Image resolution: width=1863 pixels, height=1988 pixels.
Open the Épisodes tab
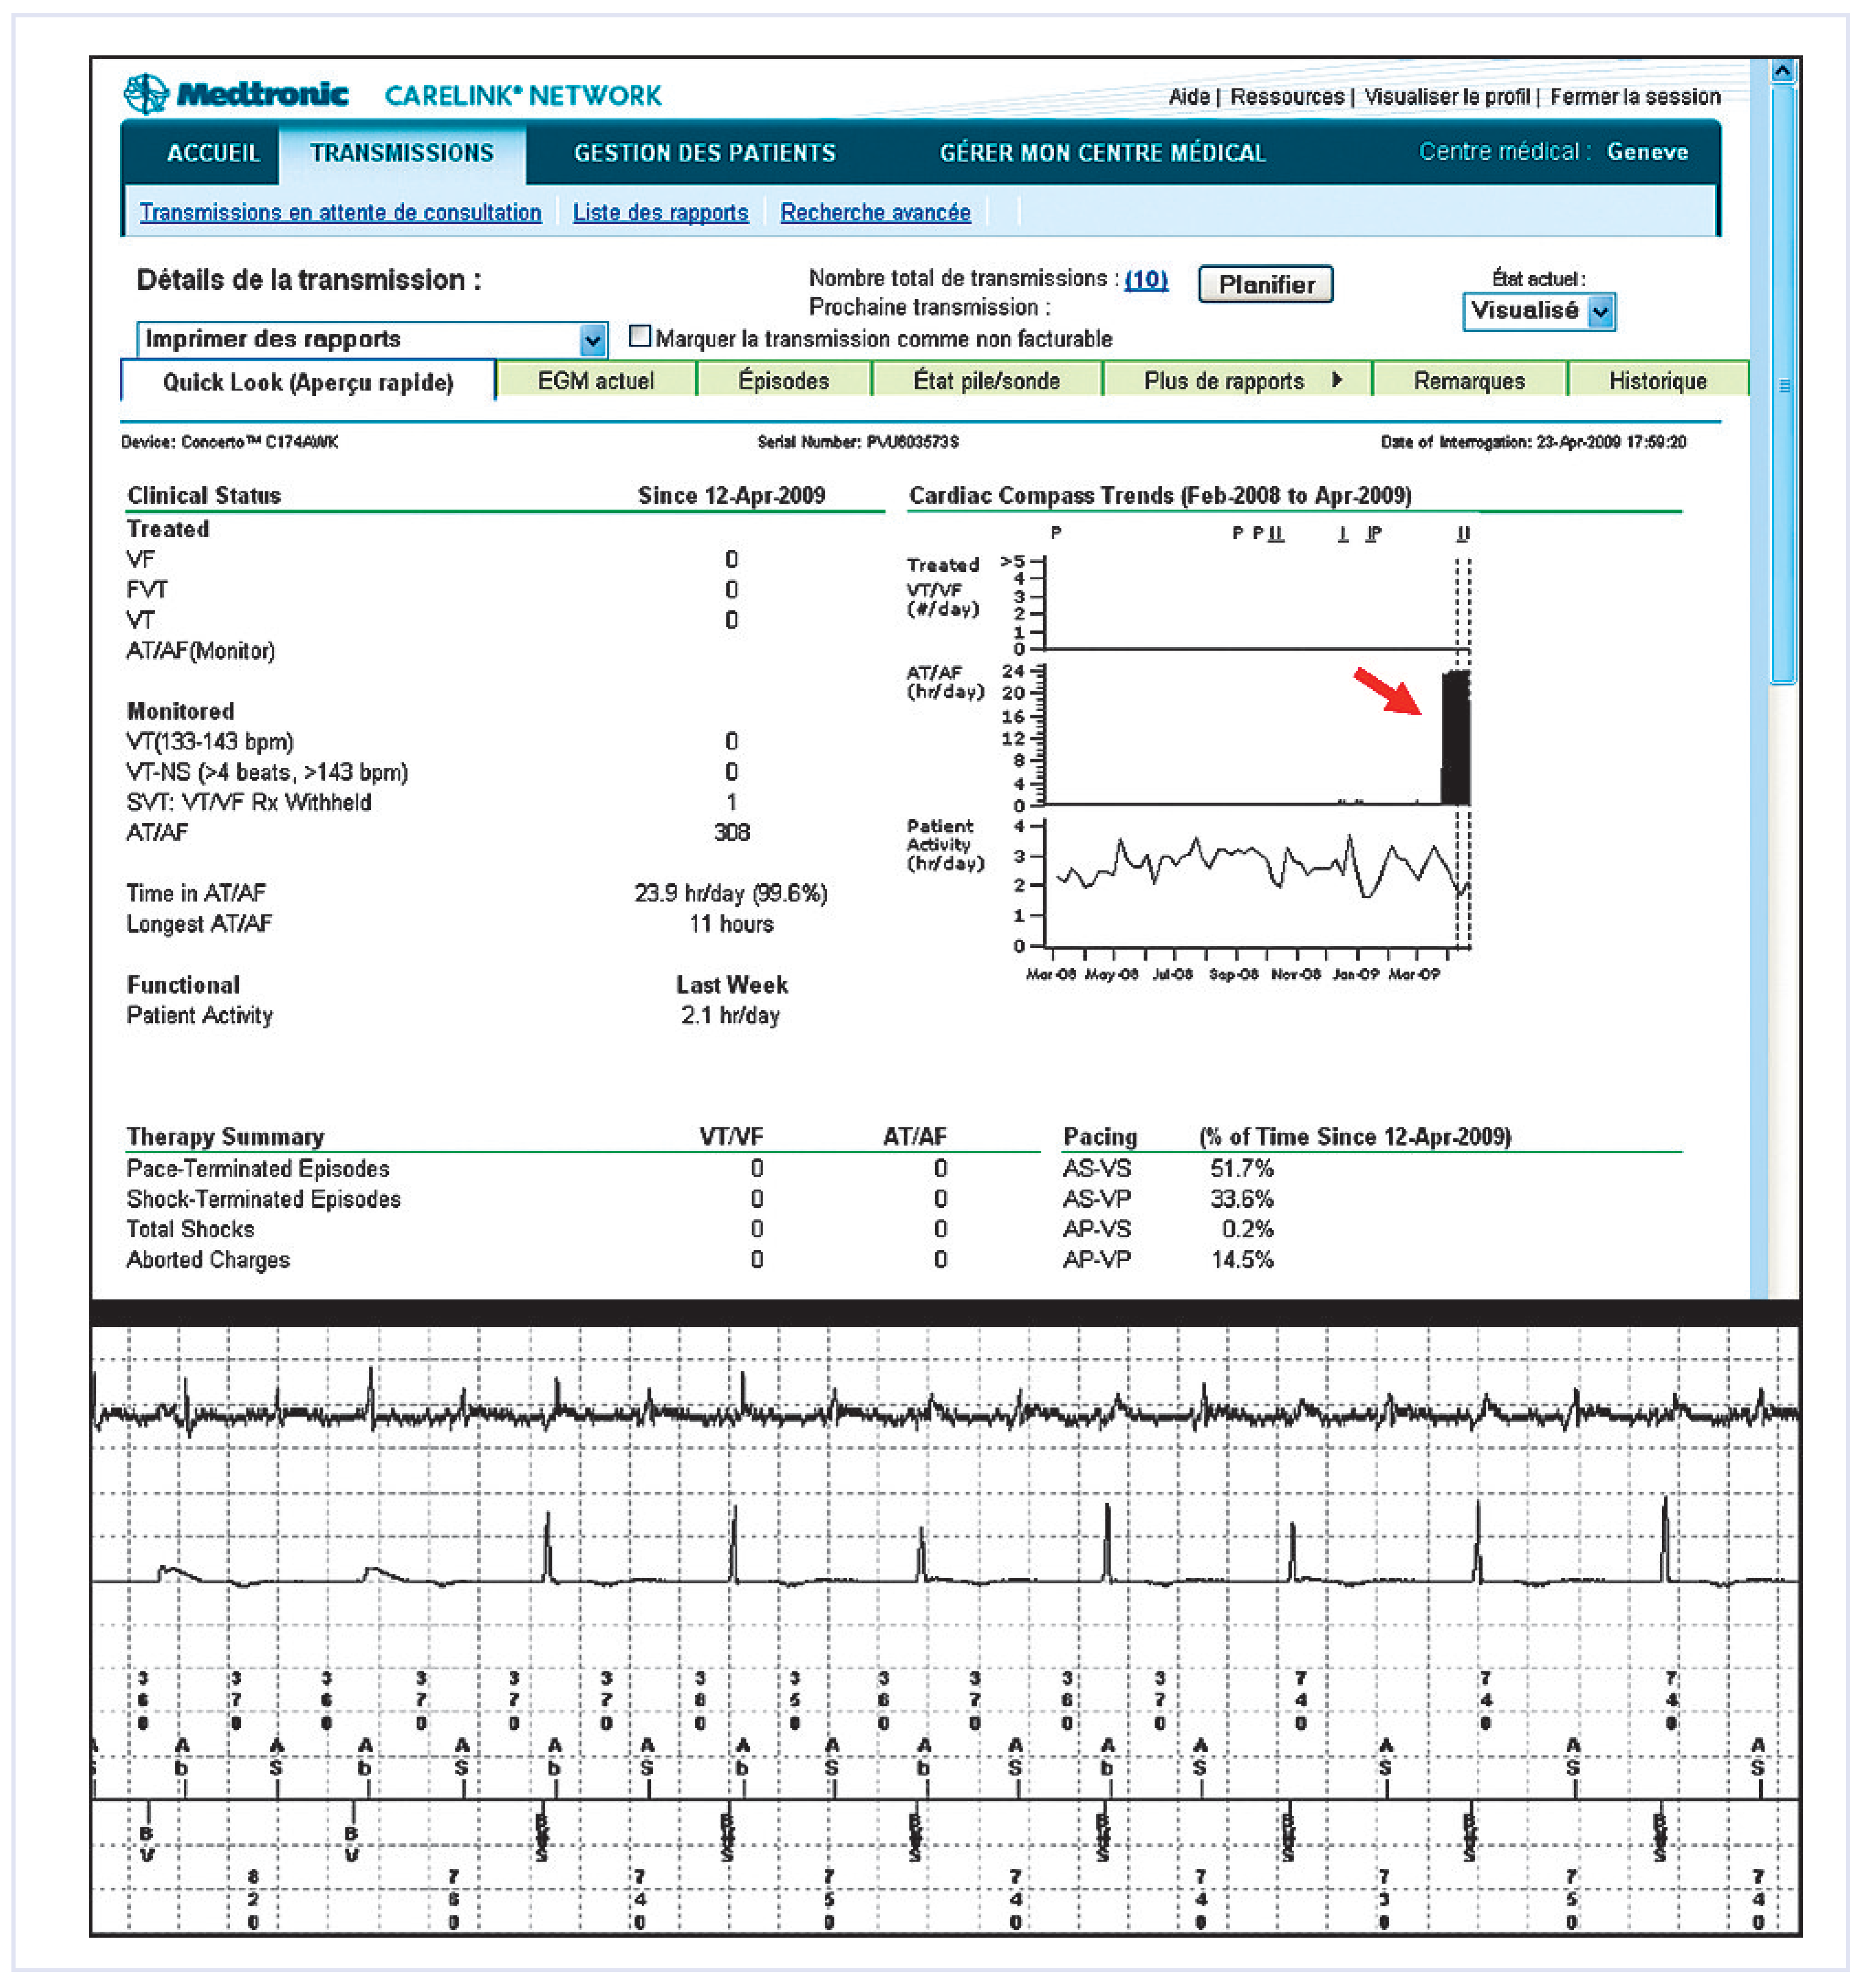[783, 381]
